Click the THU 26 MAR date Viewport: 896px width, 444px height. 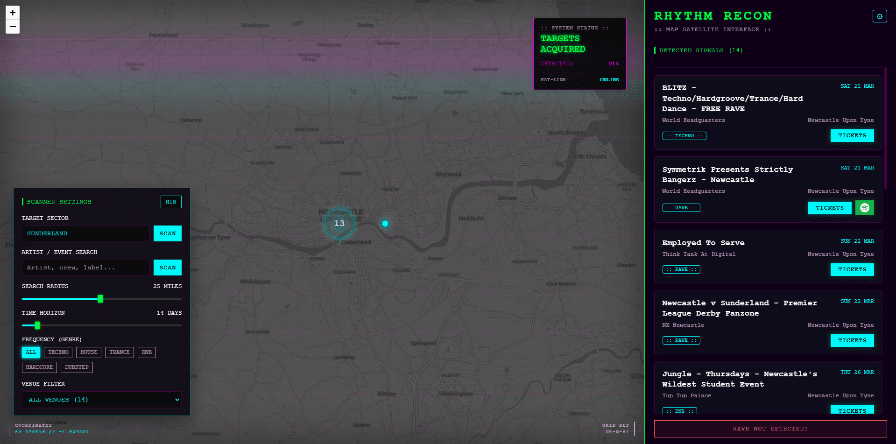[857, 372]
